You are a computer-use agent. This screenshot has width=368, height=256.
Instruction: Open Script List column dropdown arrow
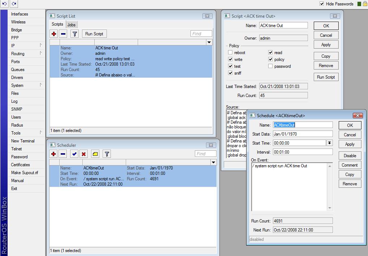(x=209, y=43)
